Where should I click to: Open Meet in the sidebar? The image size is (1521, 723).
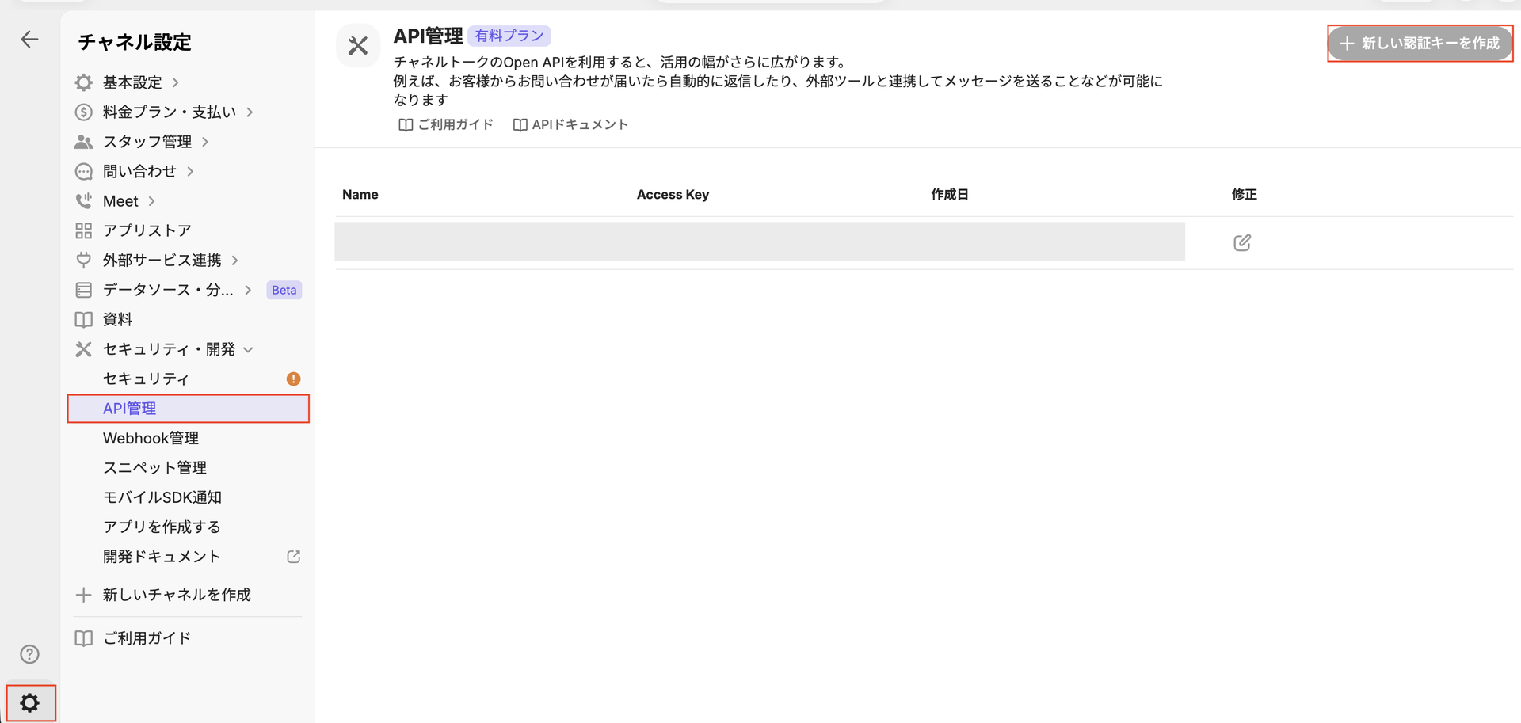pos(120,201)
